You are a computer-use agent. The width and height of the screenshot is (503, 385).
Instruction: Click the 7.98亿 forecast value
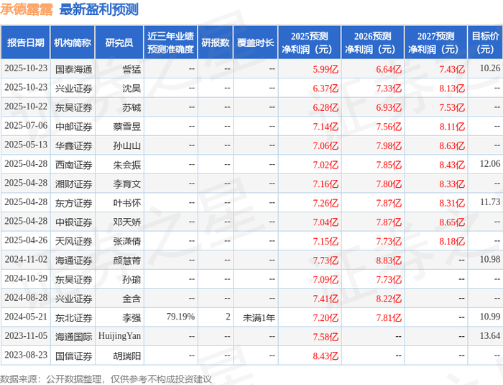point(389,145)
